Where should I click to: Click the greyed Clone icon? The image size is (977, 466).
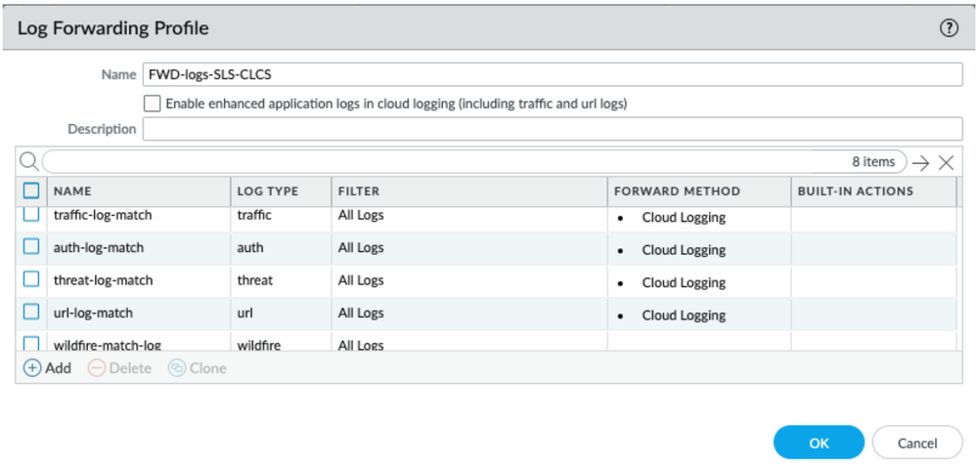177,368
